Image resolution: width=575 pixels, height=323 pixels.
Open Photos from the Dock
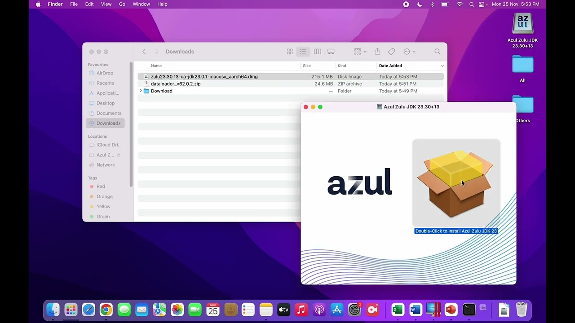pyautogui.click(x=177, y=310)
